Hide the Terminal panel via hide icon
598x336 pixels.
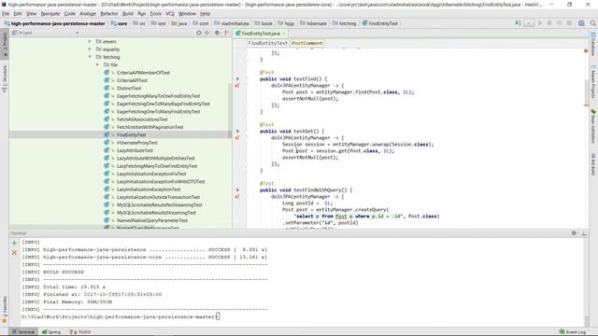[584, 233]
